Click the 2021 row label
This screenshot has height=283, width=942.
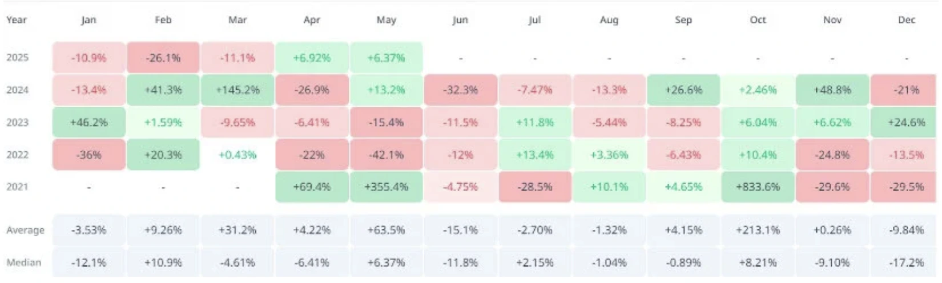[17, 187]
